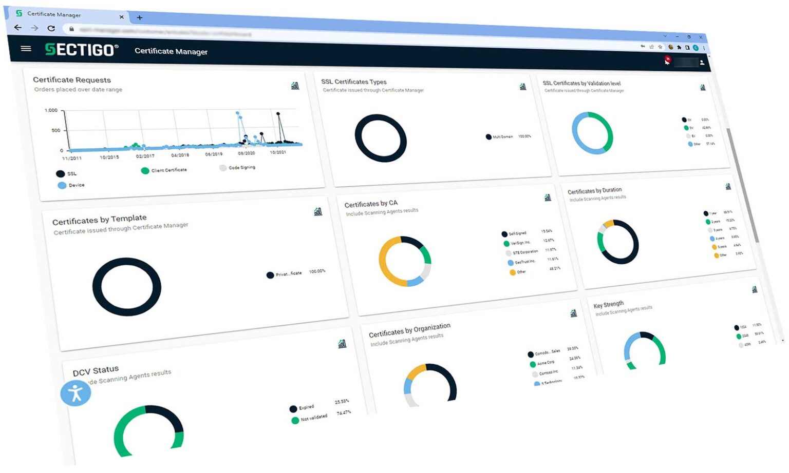Click the DCV Status chart report icon
The height and width of the screenshot is (473, 789).
342,344
